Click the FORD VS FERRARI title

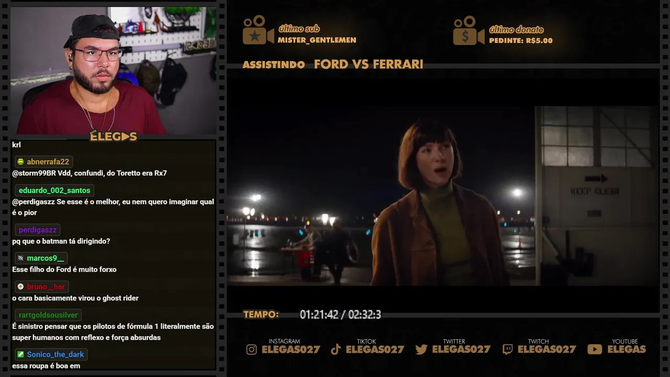coord(368,64)
